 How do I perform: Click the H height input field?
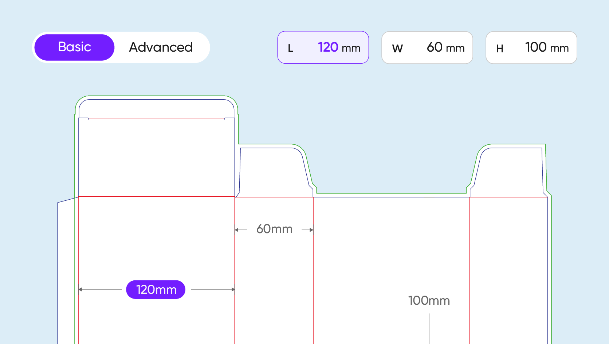point(531,47)
